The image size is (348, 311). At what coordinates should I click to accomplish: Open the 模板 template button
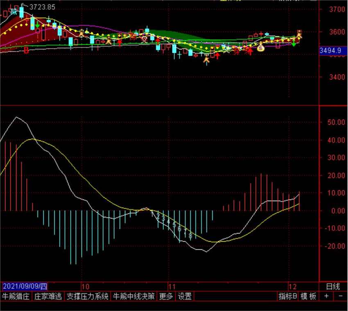point(308,296)
